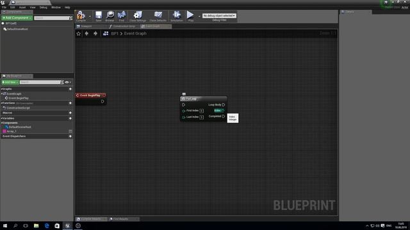Select the Array_1 variable
The image size is (410, 230).
(12, 131)
